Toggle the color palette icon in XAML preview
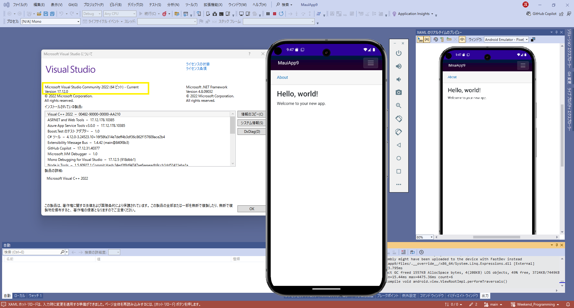The height and width of the screenshot is (308, 574). tap(436, 39)
